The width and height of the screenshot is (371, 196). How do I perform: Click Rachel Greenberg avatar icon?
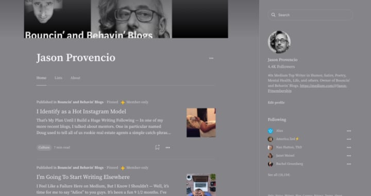pyautogui.click(x=271, y=164)
